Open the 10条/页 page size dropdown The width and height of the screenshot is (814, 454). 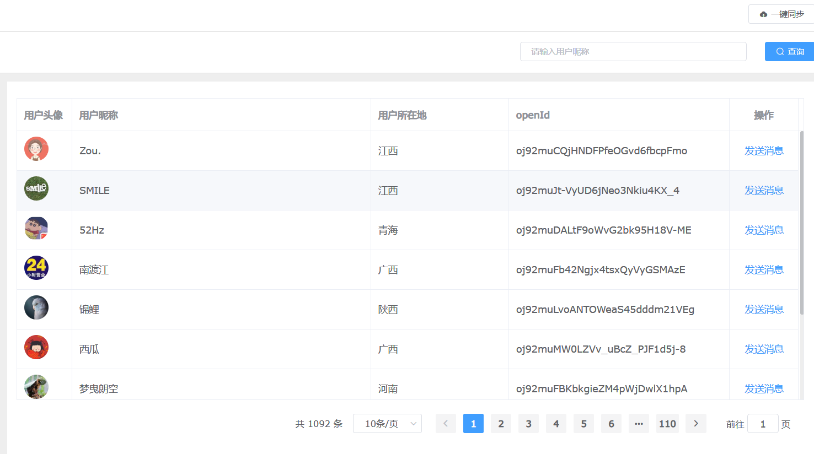pyautogui.click(x=387, y=423)
